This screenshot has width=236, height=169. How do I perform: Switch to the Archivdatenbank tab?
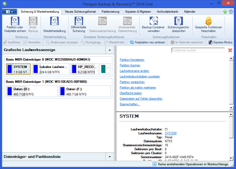point(167,12)
